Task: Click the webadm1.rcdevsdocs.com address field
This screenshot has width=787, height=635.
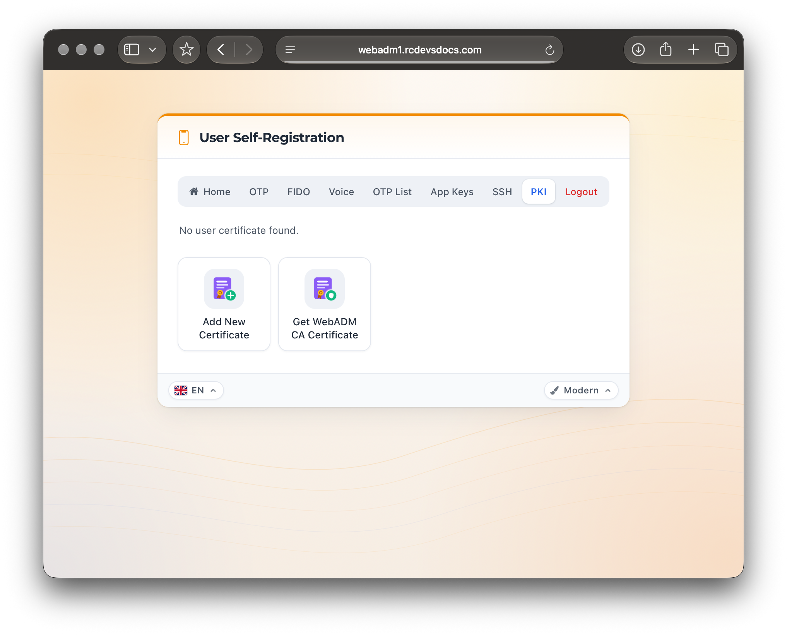Action: pos(419,50)
